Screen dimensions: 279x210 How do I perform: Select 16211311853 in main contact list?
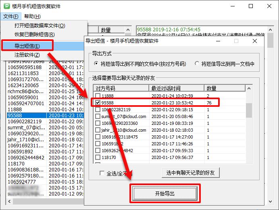(x=45, y=73)
